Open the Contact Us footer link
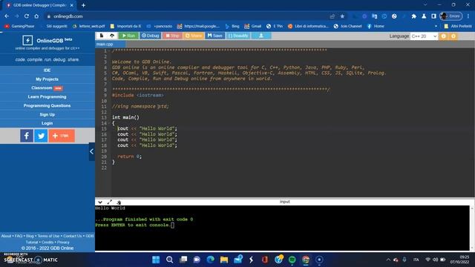The height and width of the screenshot is (267, 475). point(73,236)
